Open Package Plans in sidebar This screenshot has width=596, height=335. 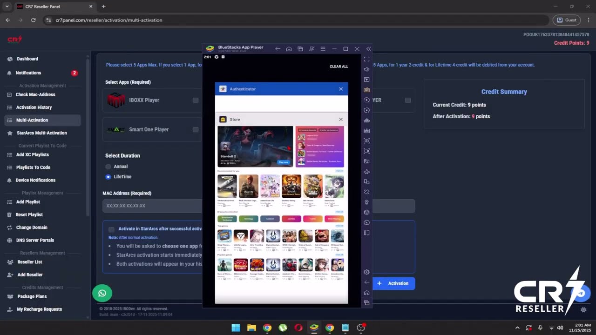pyautogui.click(x=32, y=296)
